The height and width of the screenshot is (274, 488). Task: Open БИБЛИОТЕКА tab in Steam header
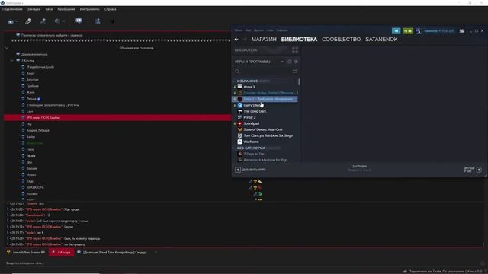[299, 40]
